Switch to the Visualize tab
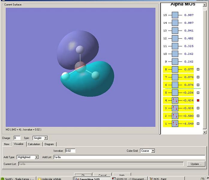This screenshot has height=180, width=209. tap(19, 144)
